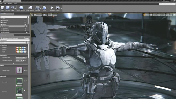Screen dimensions: 176x99
Task: Click the Perspective viewport button
Action: (x=38, y=15)
